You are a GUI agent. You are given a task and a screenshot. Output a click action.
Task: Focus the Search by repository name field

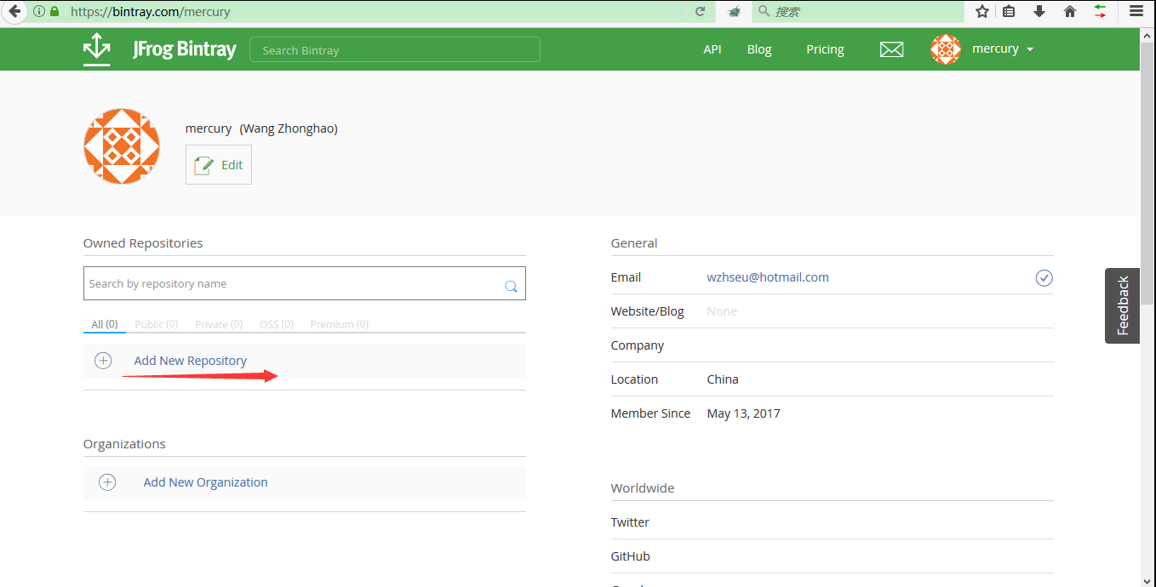point(305,283)
